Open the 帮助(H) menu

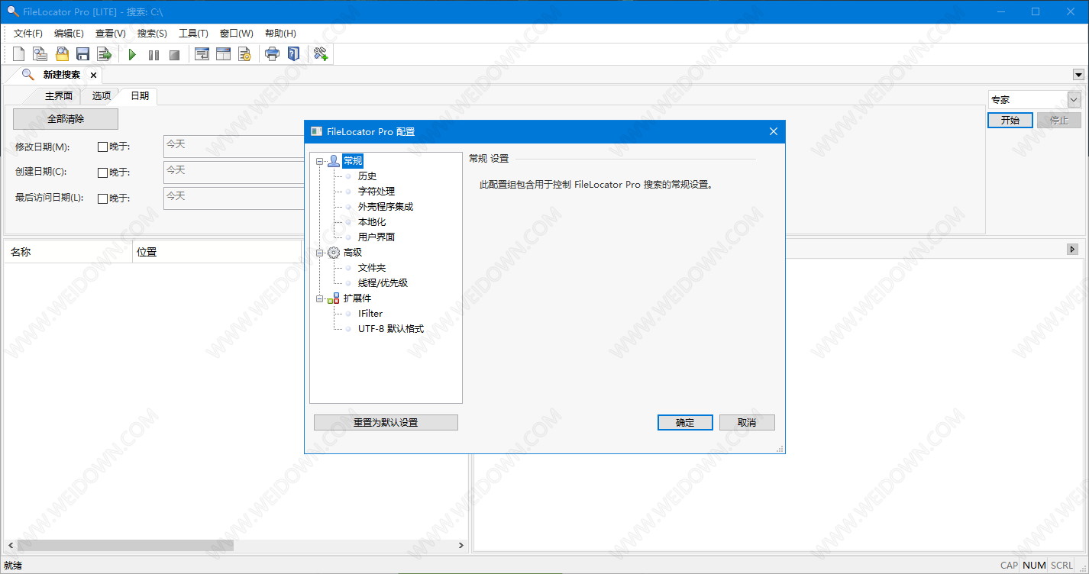(x=280, y=34)
